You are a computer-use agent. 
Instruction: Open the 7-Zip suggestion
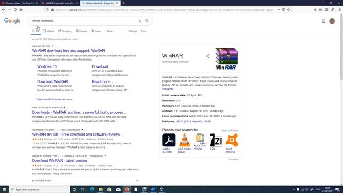(215, 142)
